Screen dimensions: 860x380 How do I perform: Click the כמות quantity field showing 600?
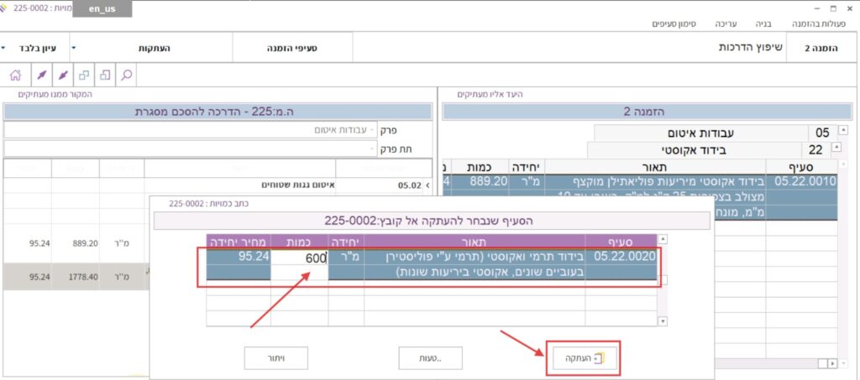click(299, 258)
